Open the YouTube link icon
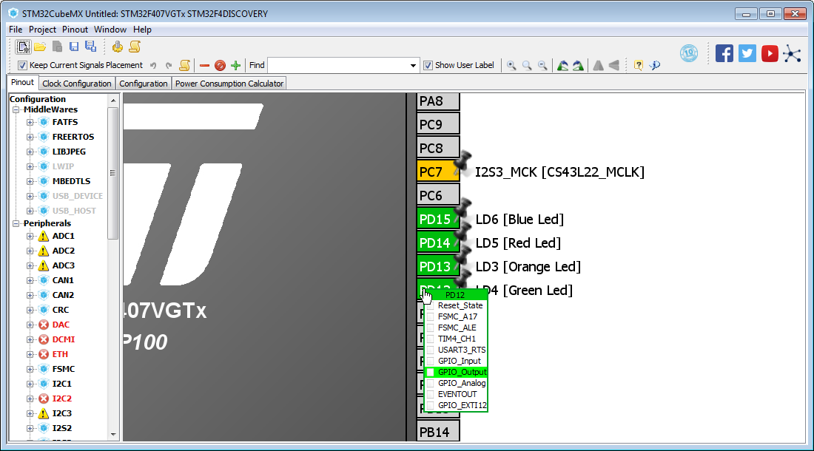 [x=770, y=53]
